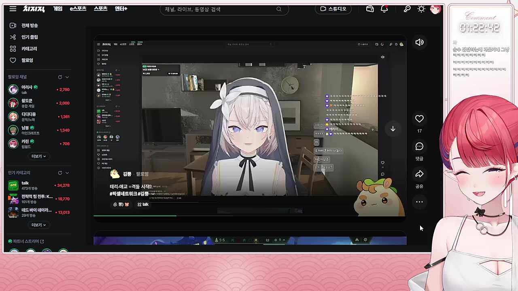Viewport: 518px width, 291px height.
Task: Open 왈도쿤's channel
Action: (x=39, y=103)
